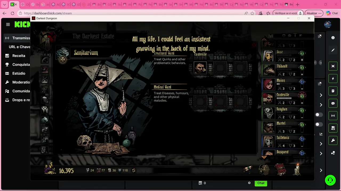Screen dimensions: 341x191
Task: Open the wrench tools icon in Kick rail
Action: coord(333,141)
